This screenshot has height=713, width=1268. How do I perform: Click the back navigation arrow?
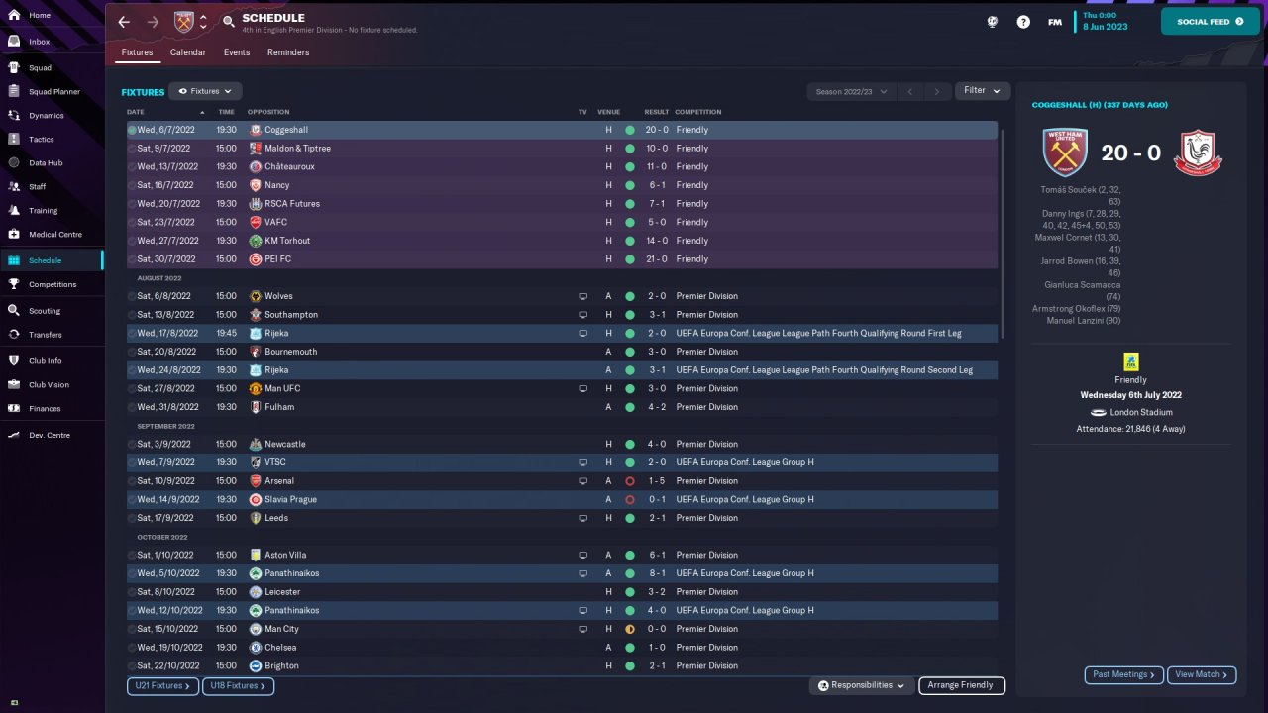[x=124, y=22]
